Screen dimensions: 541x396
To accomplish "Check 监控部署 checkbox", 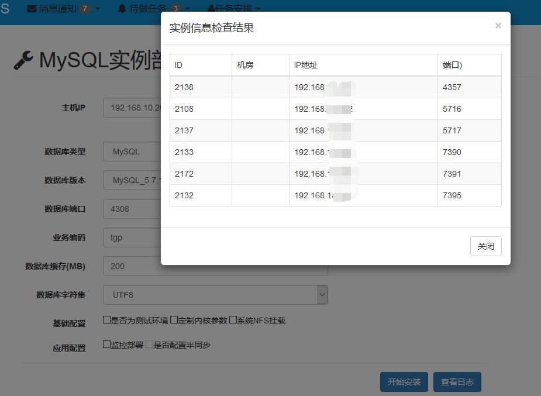I will [106, 345].
